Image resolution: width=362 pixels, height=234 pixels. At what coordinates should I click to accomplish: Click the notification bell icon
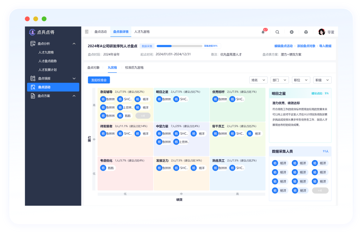[263, 32]
